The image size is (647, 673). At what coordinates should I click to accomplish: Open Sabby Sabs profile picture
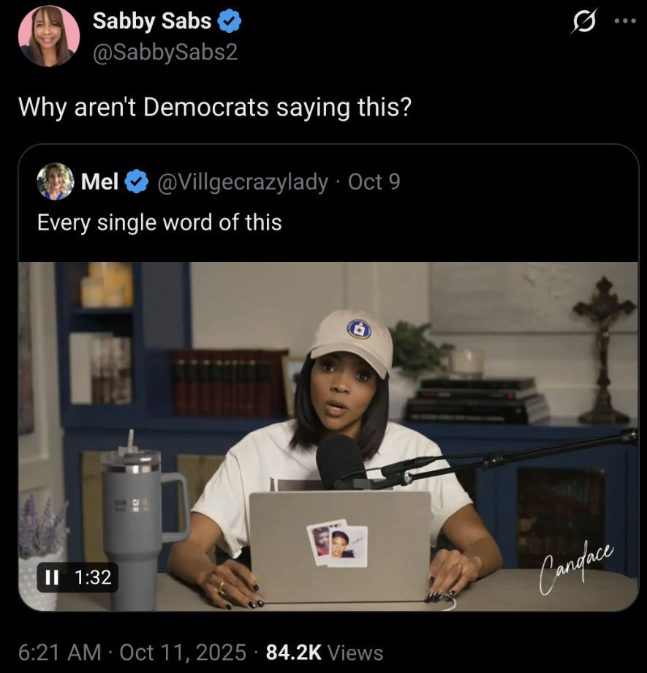(50, 37)
